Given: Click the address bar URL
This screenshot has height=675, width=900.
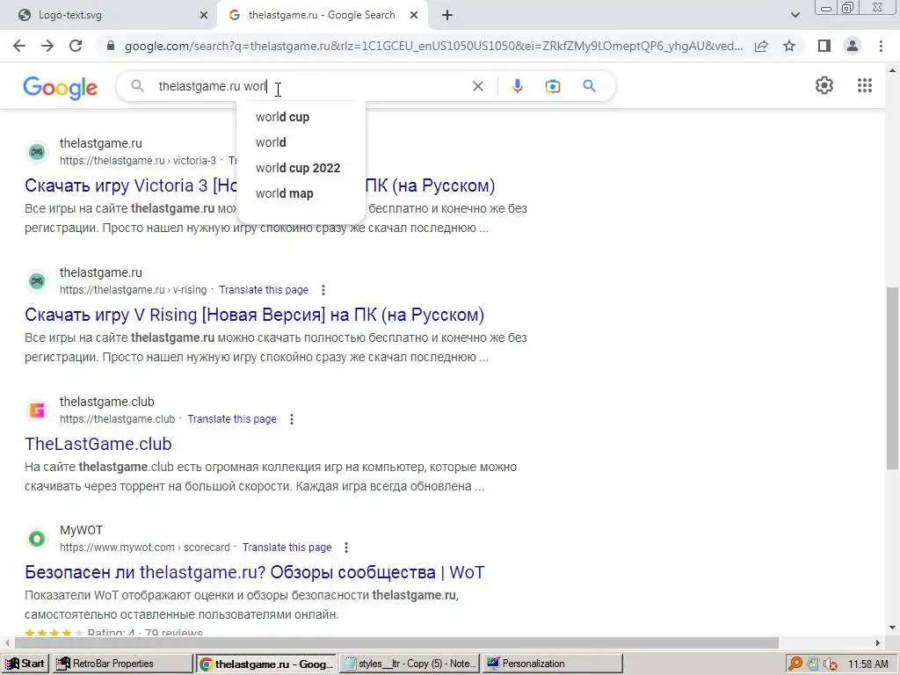Looking at the screenshot, I should [433, 46].
